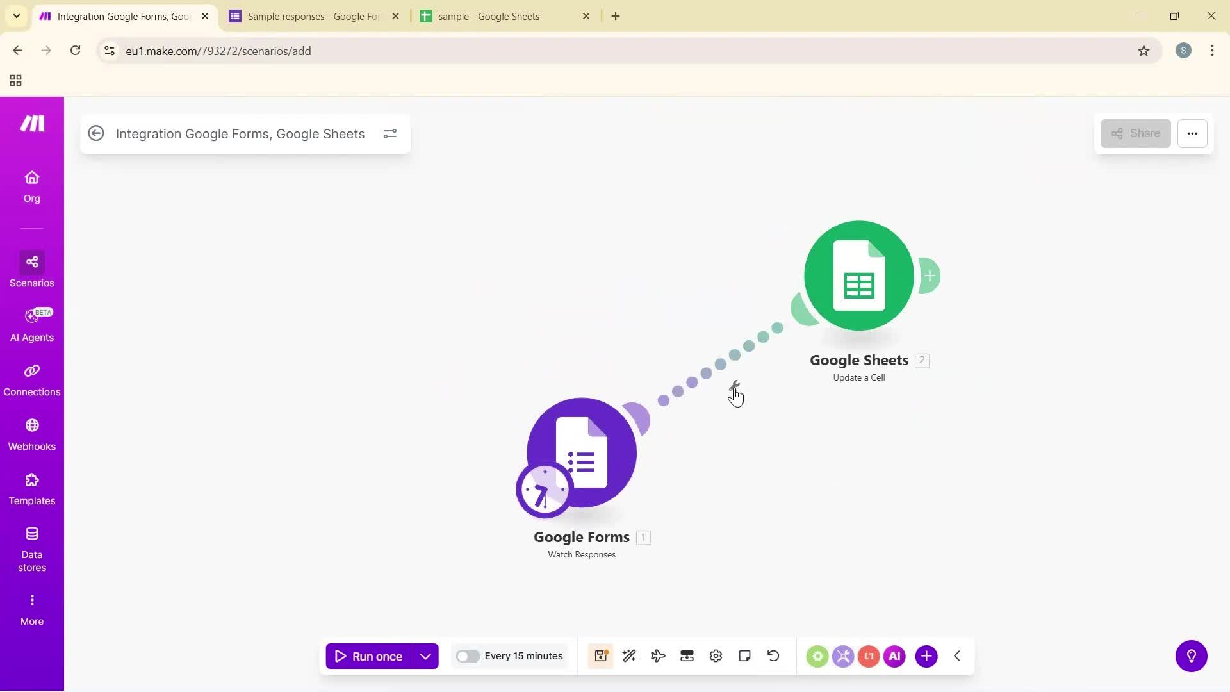Open scenario settings gear in toolbar
The height and width of the screenshot is (692, 1230).
pyautogui.click(x=716, y=655)
